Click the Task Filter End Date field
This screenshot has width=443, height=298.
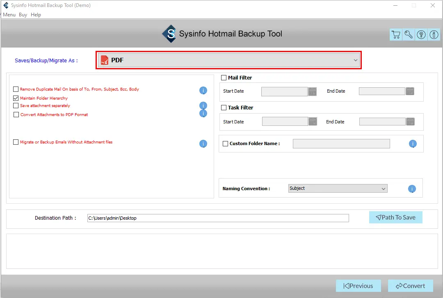[382, 121]
